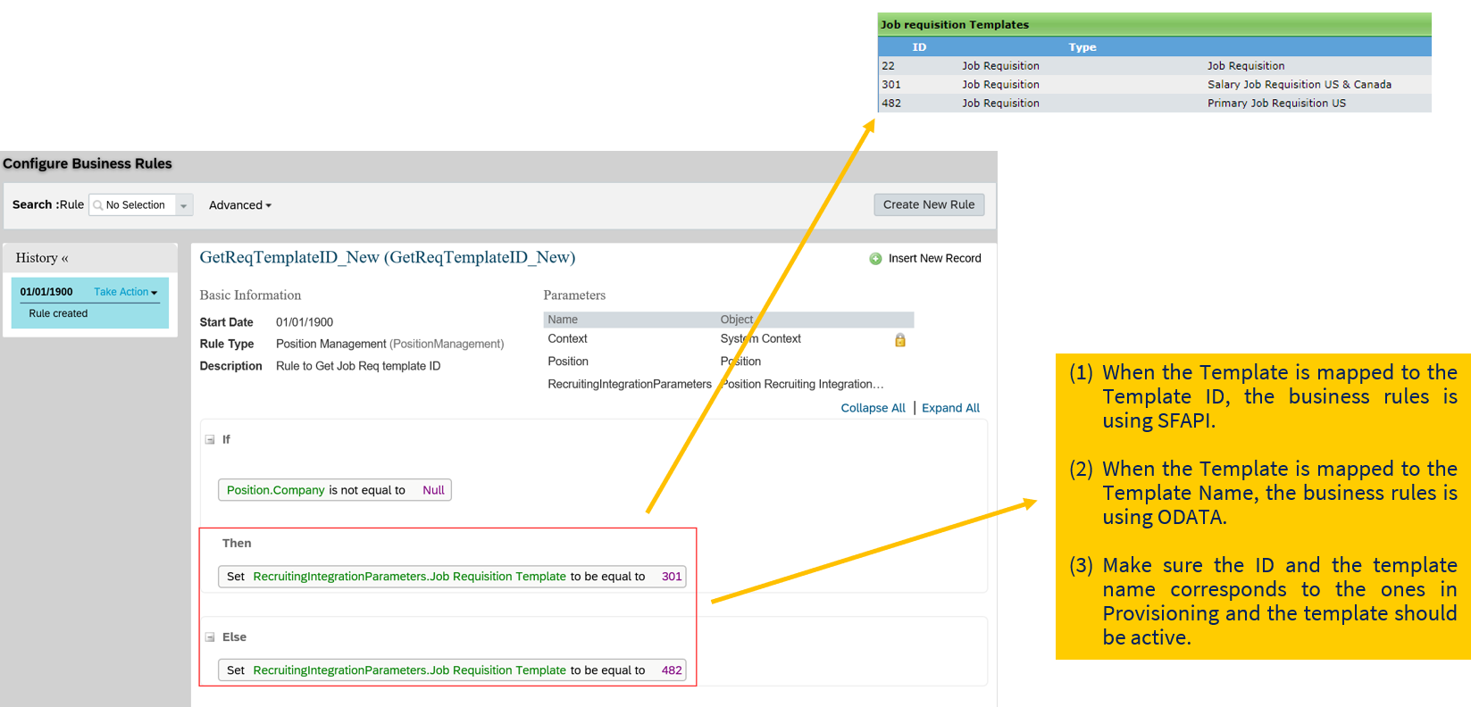Click the Name column header in Parameters
The image size is (1471, 707).
pyautogui.click(x=563, y=320)
